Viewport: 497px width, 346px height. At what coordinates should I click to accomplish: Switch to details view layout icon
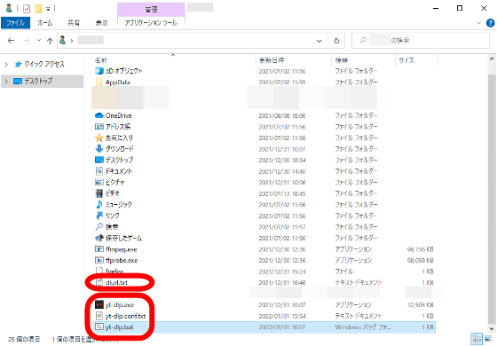click(x=477, y=339)
